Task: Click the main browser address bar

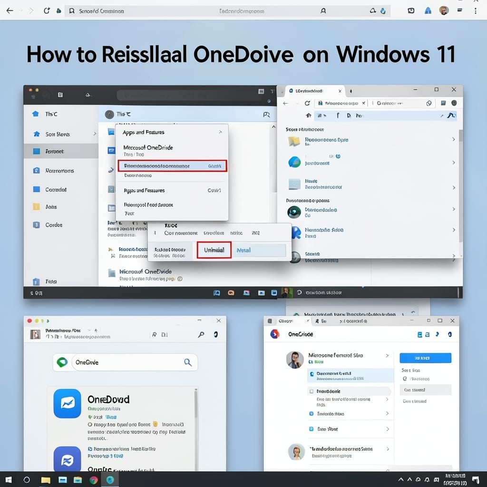Action: (227, 11)
